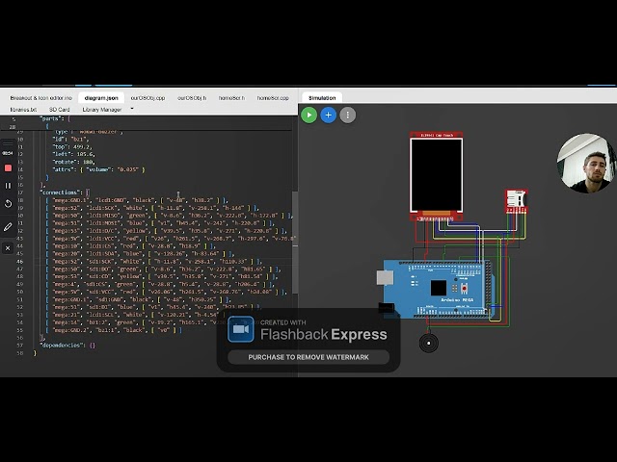Click the "volume" attribute value 0.025

(128, 169)
